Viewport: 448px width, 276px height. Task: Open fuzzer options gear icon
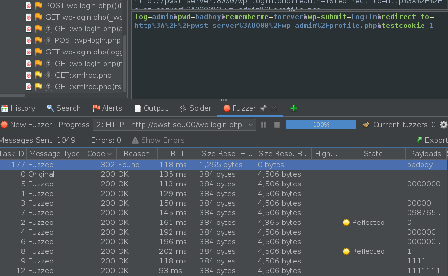pos(444,125)
